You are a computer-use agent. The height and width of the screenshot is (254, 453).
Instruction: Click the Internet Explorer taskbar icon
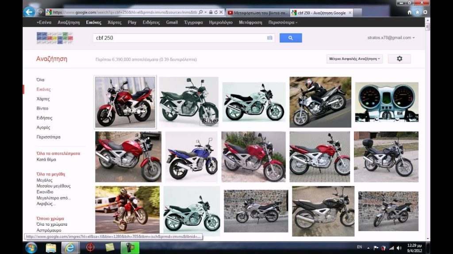[70, 248]
